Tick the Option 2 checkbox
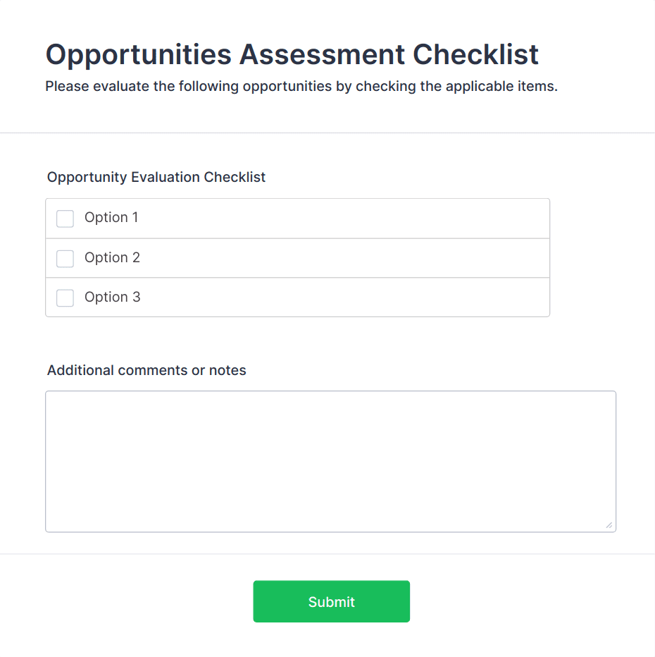This screenshot has width=655, height=657. click(65, 259)
